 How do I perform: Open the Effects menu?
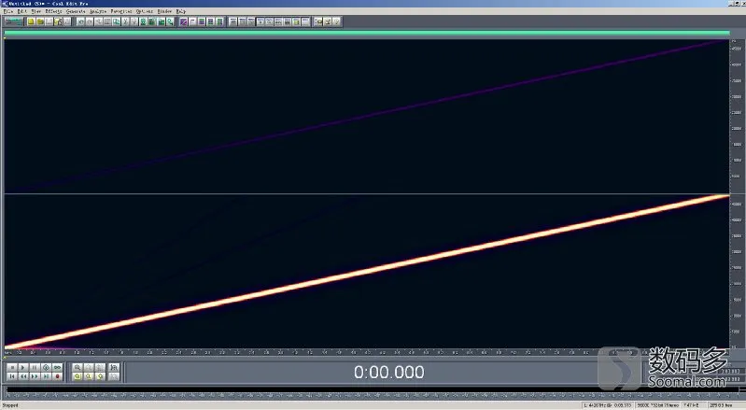53,11
